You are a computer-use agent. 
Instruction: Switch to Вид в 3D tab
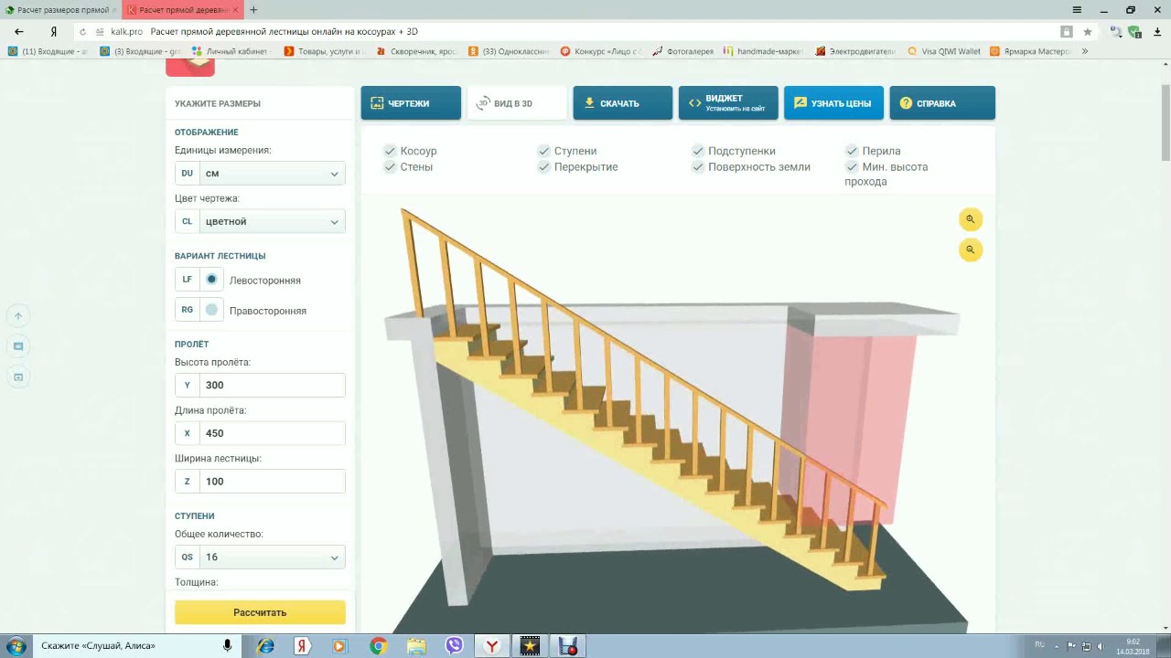[517, 103]
